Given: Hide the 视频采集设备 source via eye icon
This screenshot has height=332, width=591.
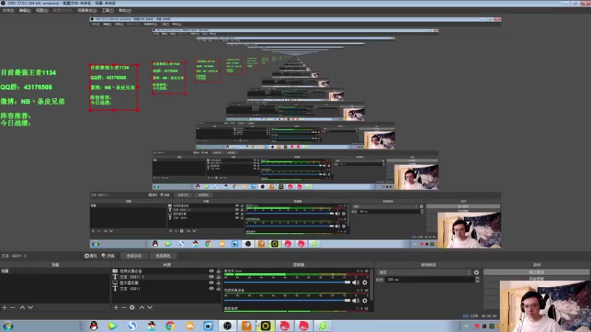Looking at the screenshot, I should pos(211,271).
